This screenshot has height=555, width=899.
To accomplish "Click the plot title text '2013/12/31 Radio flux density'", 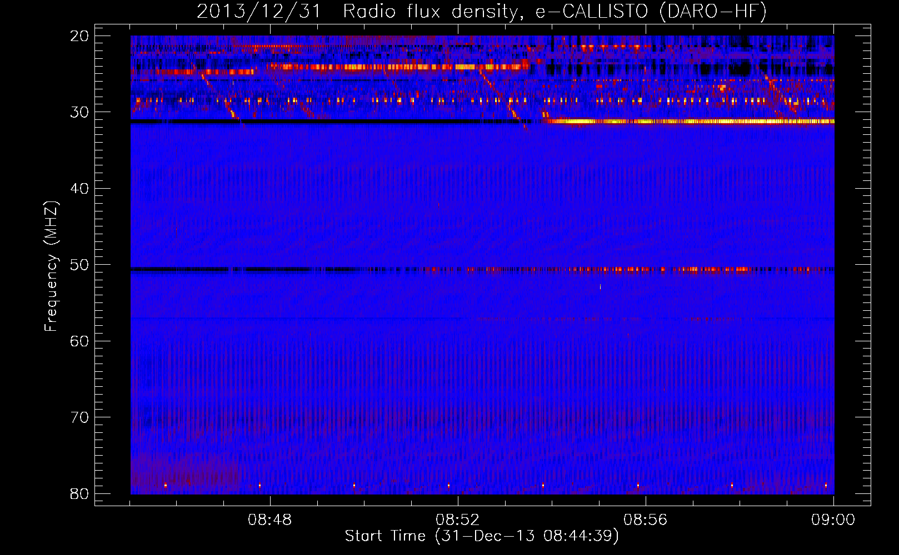I will click(x=360, y=12).
